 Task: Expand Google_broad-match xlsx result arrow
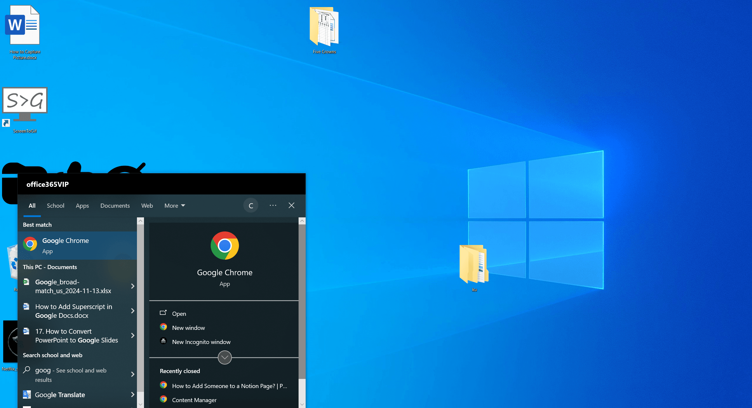(133, 286)
